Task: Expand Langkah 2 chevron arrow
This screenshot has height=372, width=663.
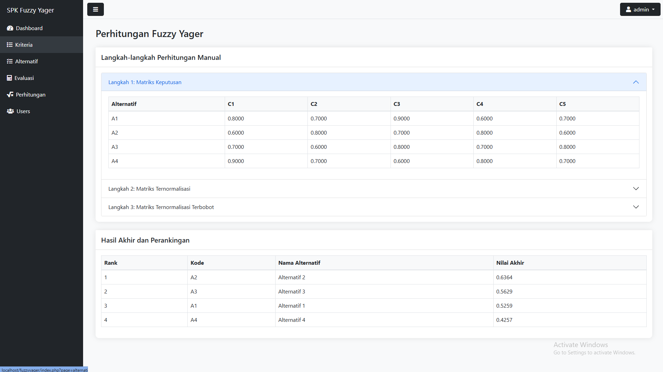Action: coord(636,189)
